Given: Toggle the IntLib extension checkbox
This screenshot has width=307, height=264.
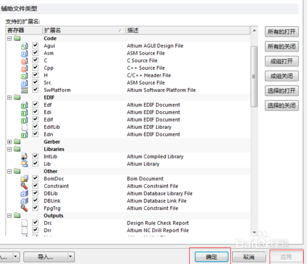Looking at the screenshot, I should tap(36, 156).
